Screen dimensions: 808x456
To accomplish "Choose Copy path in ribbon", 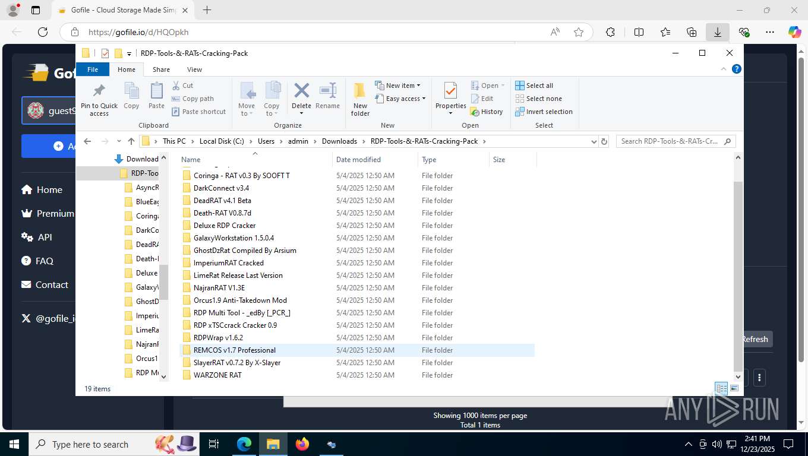I will click(x=192, y=99).
